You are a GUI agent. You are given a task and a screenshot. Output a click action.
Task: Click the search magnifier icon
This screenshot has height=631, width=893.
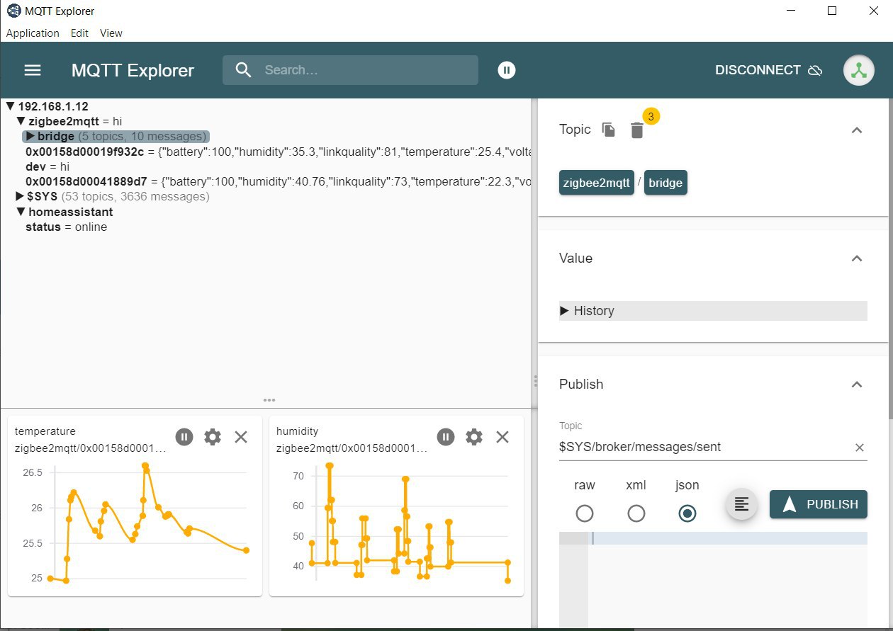pyautogui.click(x=244, y=70)
